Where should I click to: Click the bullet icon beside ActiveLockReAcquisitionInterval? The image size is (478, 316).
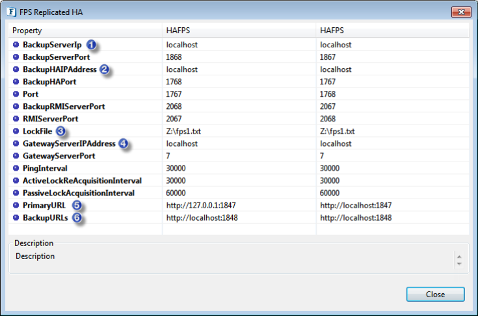[x=16, y=180]
